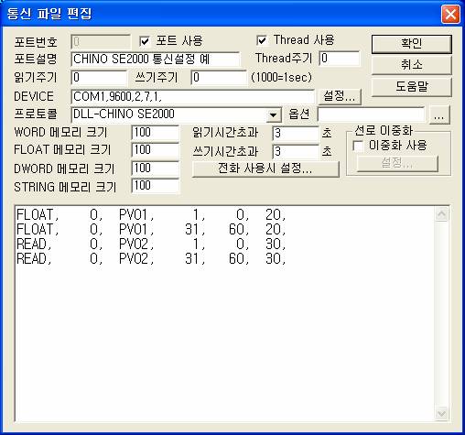Image resolution: width=465 pixels, height=435 pixels.
Task: Click the 확인 button
Action: tap(411, 44)
